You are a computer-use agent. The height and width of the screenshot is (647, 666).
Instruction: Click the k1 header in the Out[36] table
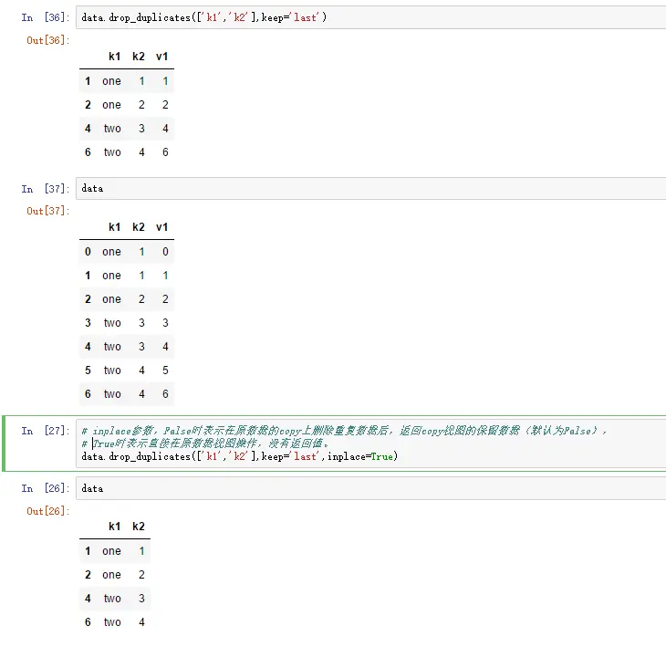115,57
